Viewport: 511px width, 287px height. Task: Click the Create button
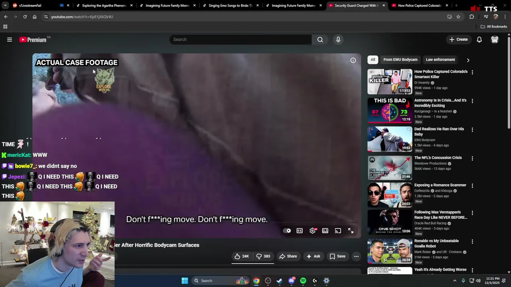point(458,39)
